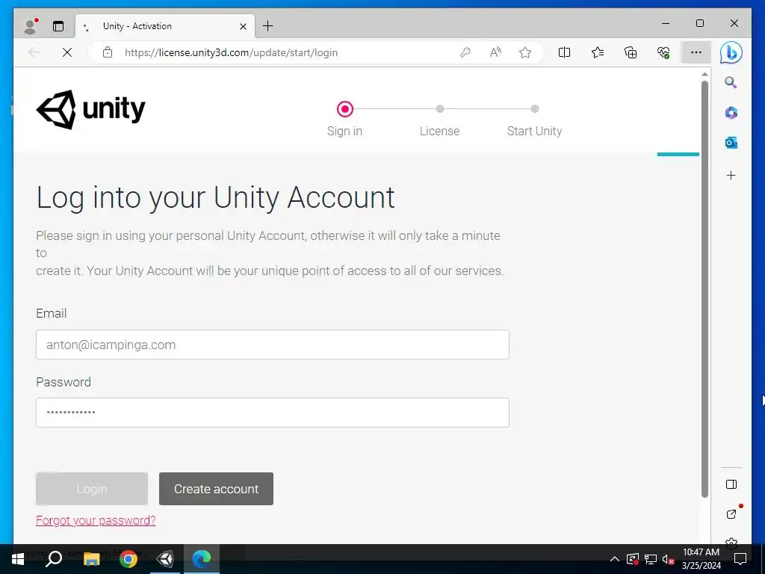Click Create account button

216,489
